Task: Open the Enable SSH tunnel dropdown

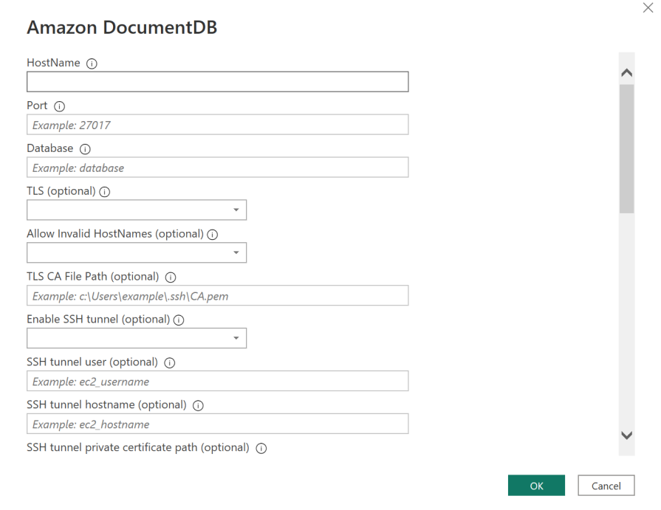Action: pos(238,338)
